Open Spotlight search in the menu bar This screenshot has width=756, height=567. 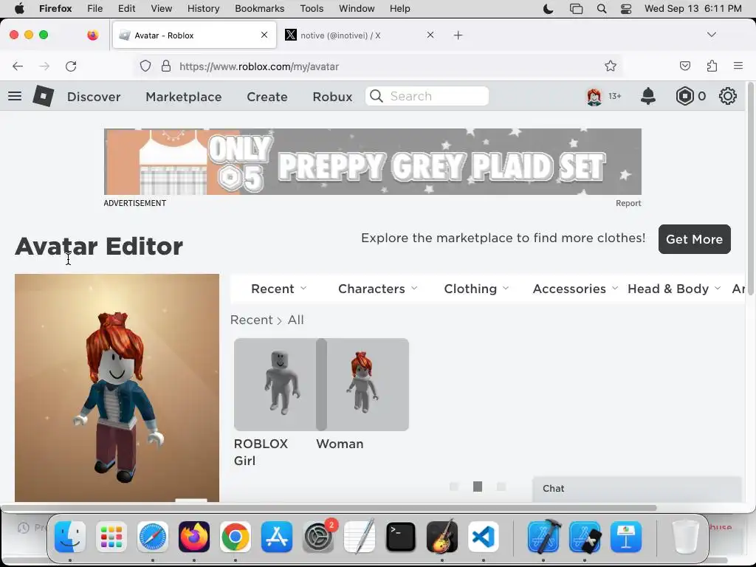[602, 9]
